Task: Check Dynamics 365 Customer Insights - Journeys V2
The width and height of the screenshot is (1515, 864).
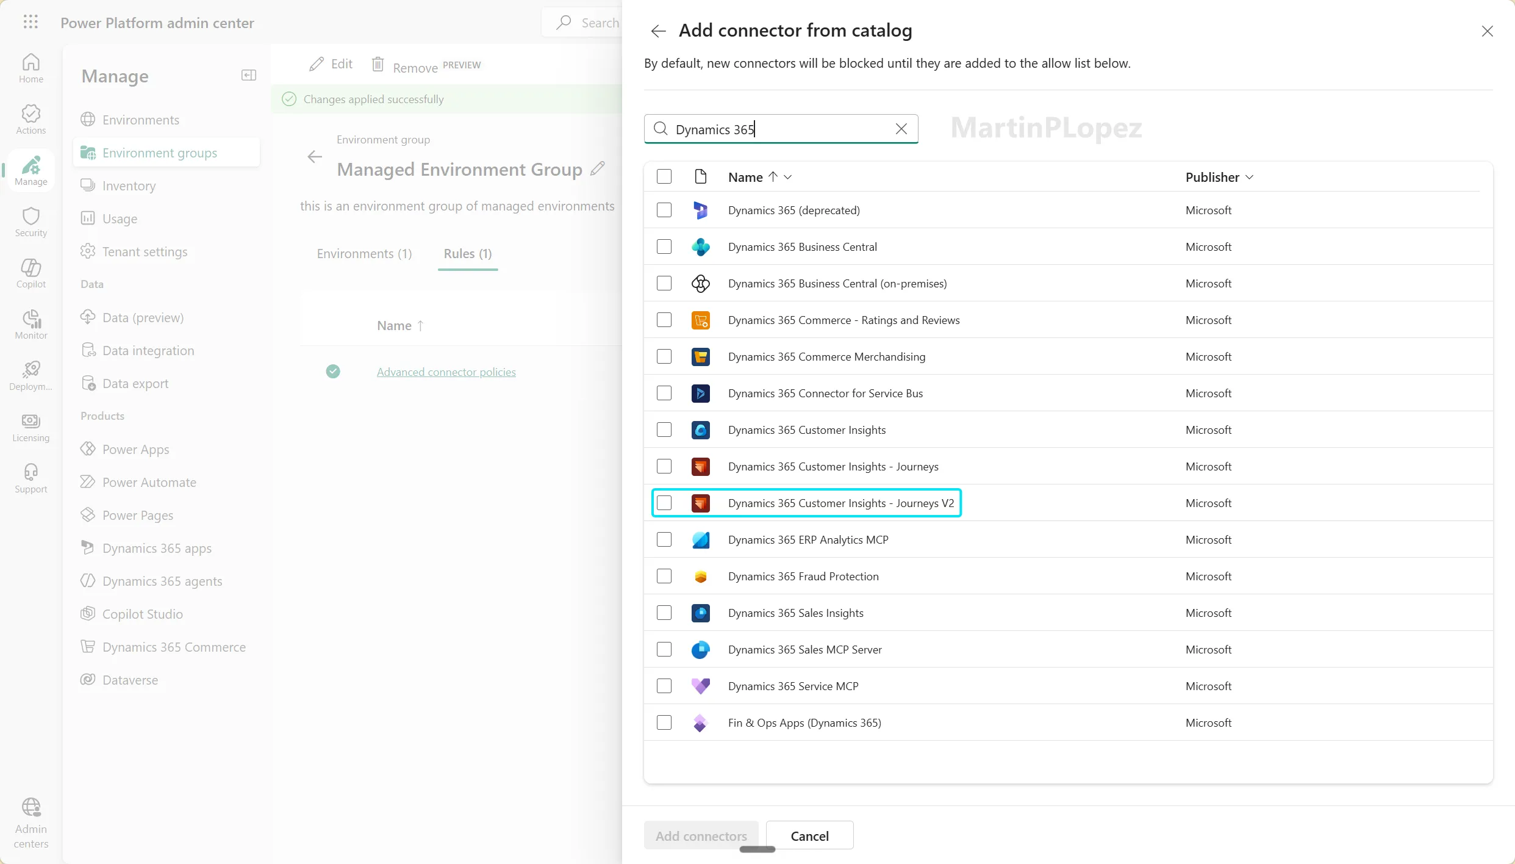Action: pyautogui.click(x=664, y=503)
